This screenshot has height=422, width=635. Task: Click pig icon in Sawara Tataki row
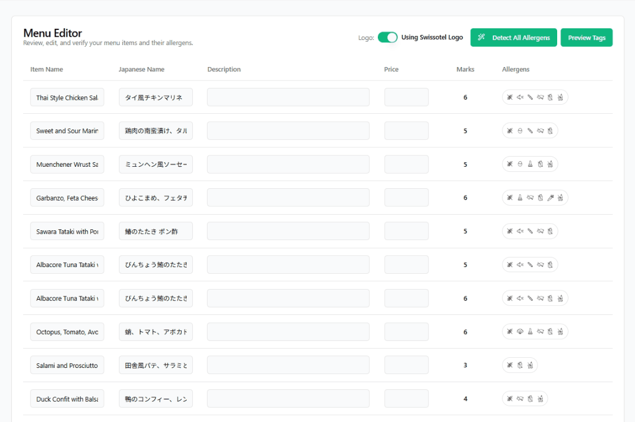[x=540, y=231]
